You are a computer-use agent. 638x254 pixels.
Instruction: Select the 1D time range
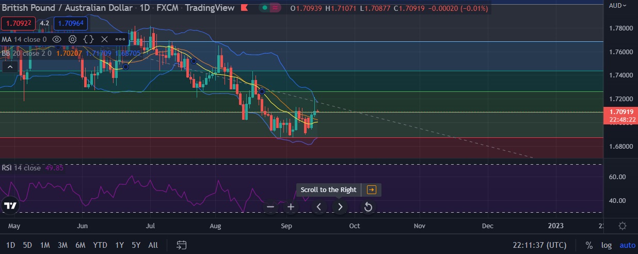10,245
